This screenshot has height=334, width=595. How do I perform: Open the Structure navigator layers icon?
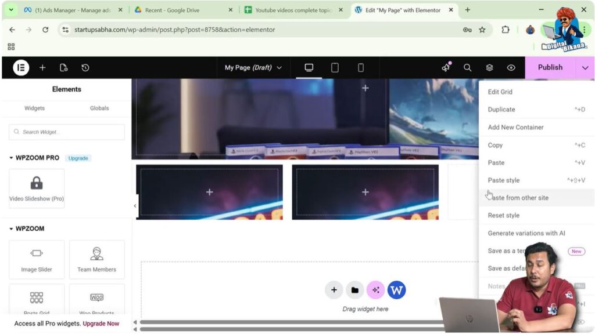(489, 67)
